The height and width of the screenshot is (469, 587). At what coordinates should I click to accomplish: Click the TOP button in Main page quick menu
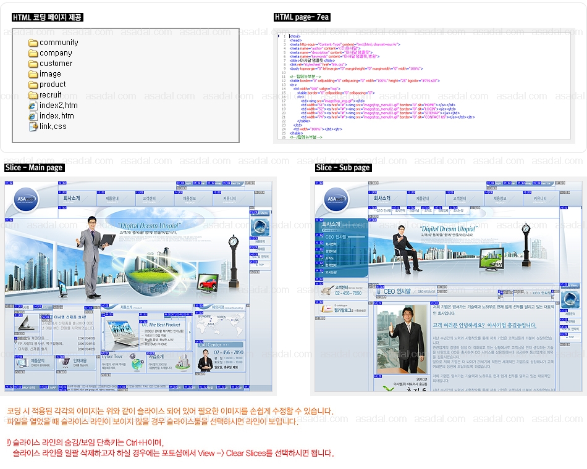tap(261, 264)
